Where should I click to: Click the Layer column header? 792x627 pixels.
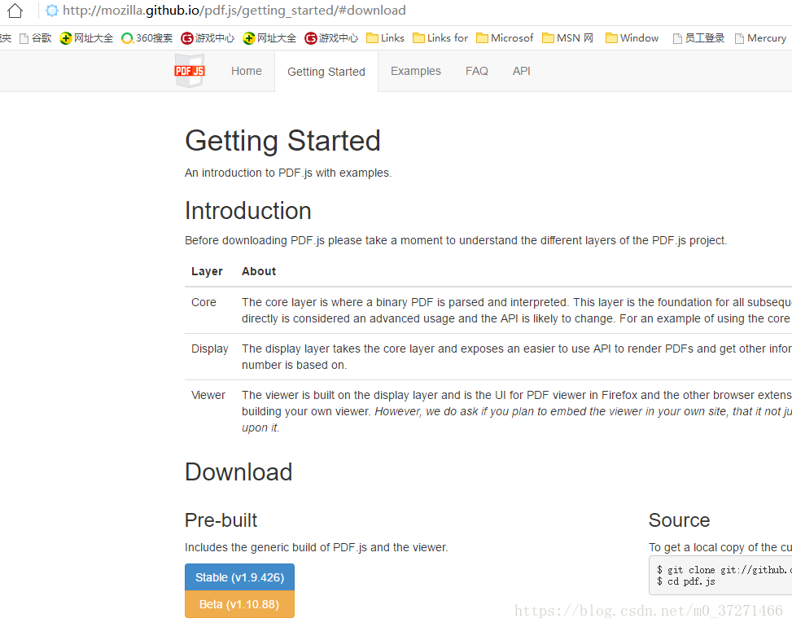tap(207, 271)
